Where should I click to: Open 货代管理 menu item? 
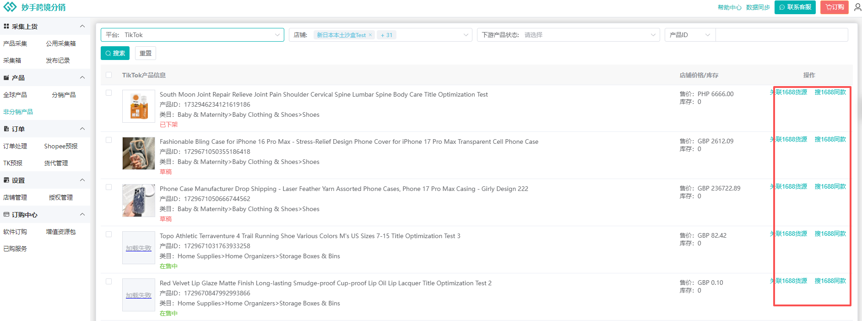(x=56, y=163)
